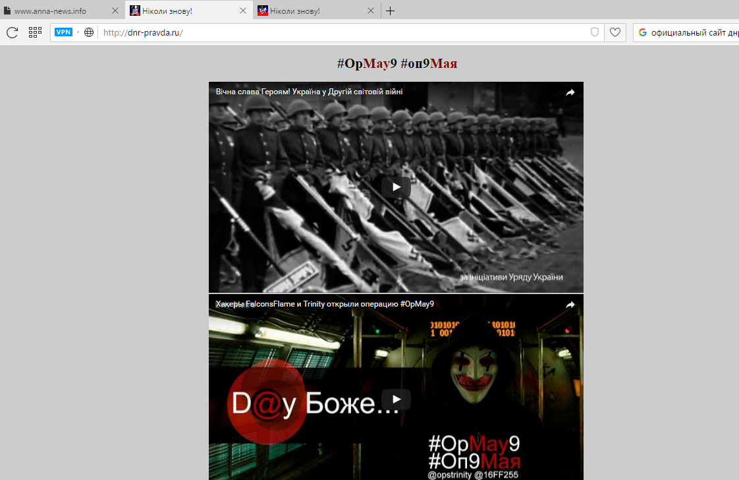
Task: Open the Speed Dial grid page
Action: pyautogui.click(x=35, y=32)
